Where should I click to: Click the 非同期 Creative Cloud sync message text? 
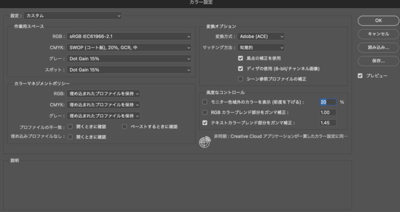(281, 136)
